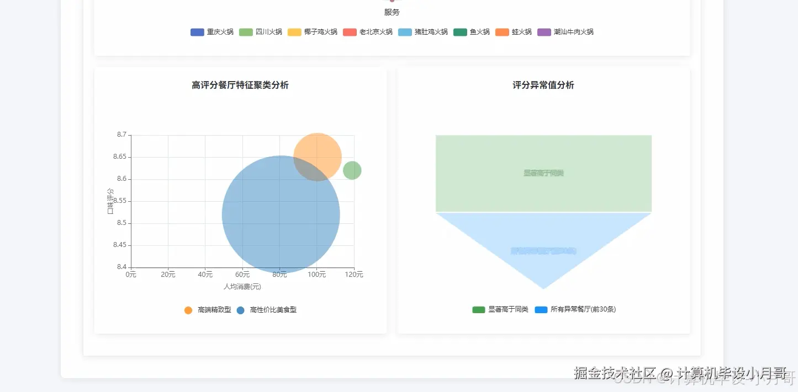Click the 高评分餐厅特征聚类分析 chart title
Image resolution: width=798 pixels, height=392 pixels.
point(240,85)
